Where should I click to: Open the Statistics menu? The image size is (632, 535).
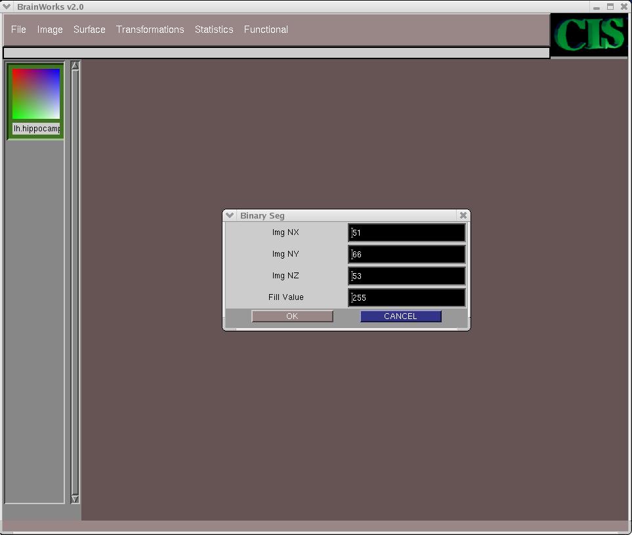[214, 30]
